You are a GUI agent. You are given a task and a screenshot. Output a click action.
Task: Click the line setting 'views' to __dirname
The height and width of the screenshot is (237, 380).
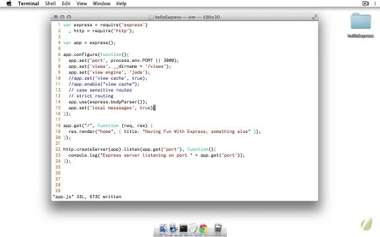pos(119,66)
